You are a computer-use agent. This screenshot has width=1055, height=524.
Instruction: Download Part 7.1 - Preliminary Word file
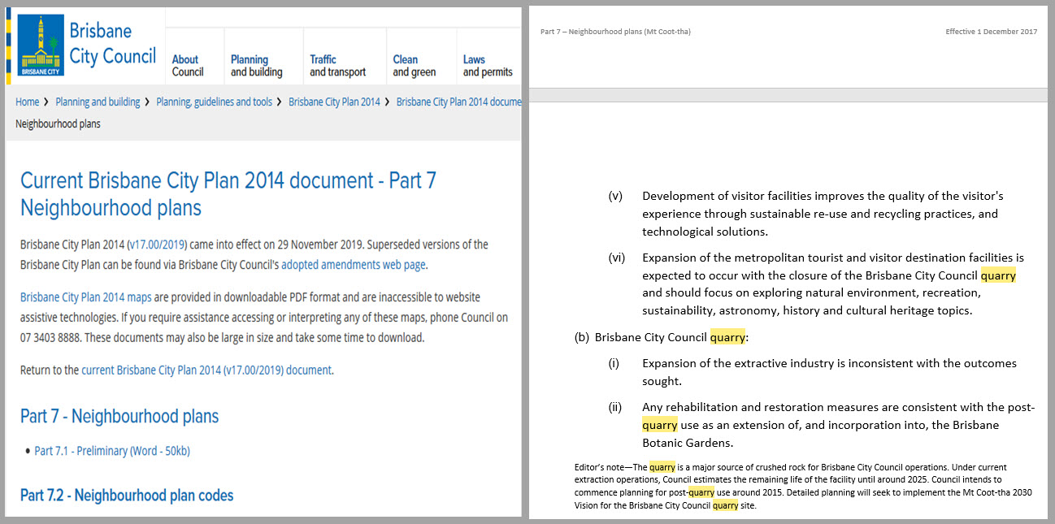pos(112,451)
